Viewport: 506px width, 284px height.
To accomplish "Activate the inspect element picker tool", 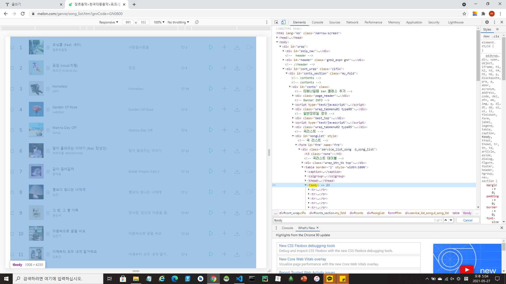I will [x=276, y=22].
